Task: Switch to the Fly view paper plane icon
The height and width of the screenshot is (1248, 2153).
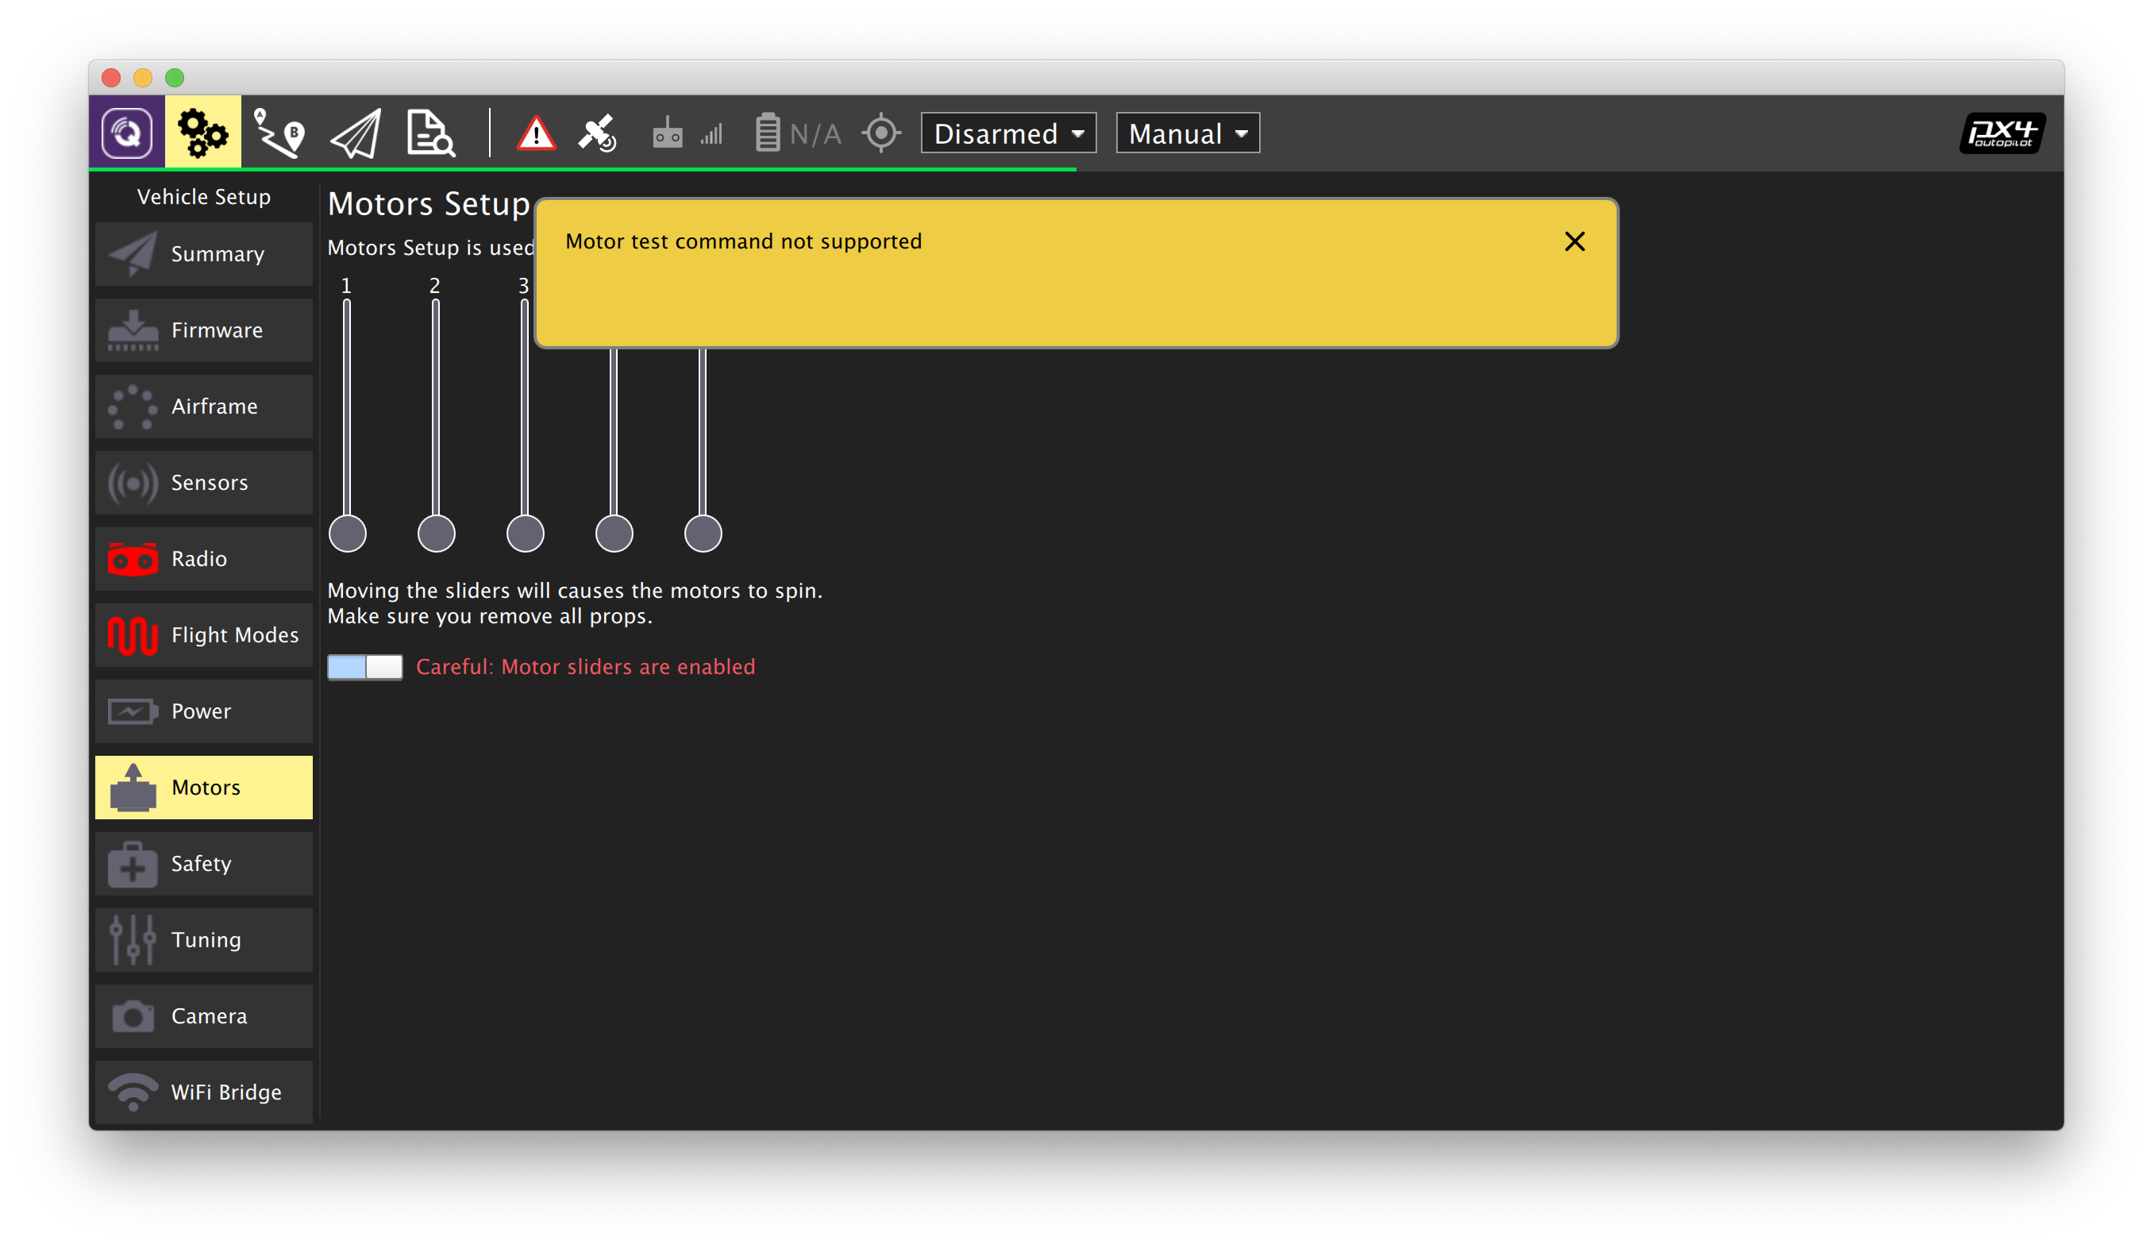Action: point(356,134)
